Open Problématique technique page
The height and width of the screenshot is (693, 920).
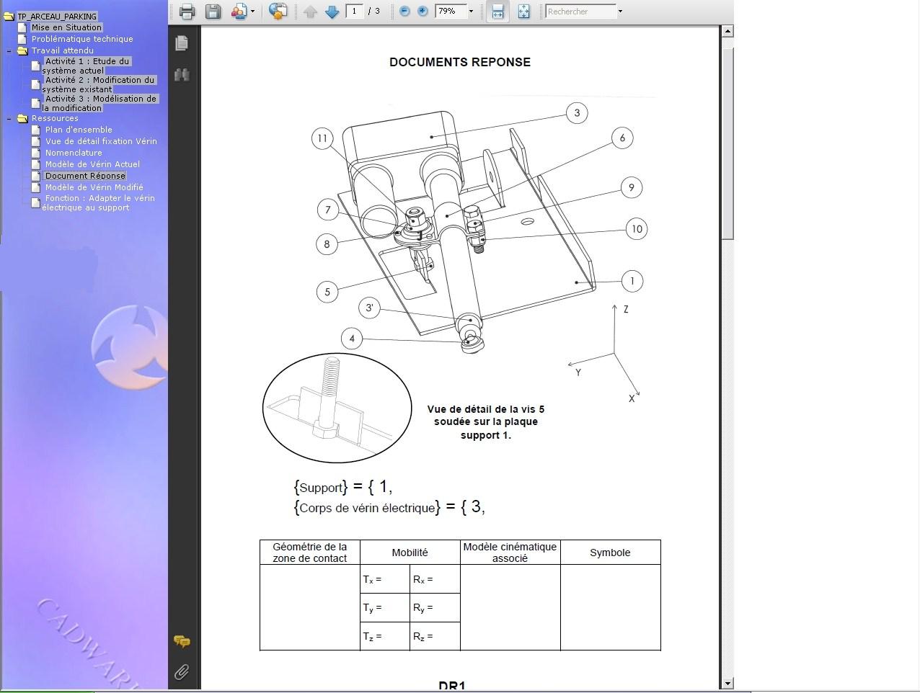tap(81, 39)
